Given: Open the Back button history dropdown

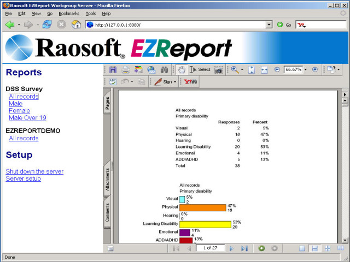Looking at the screenshot, I should pos(19,25).
